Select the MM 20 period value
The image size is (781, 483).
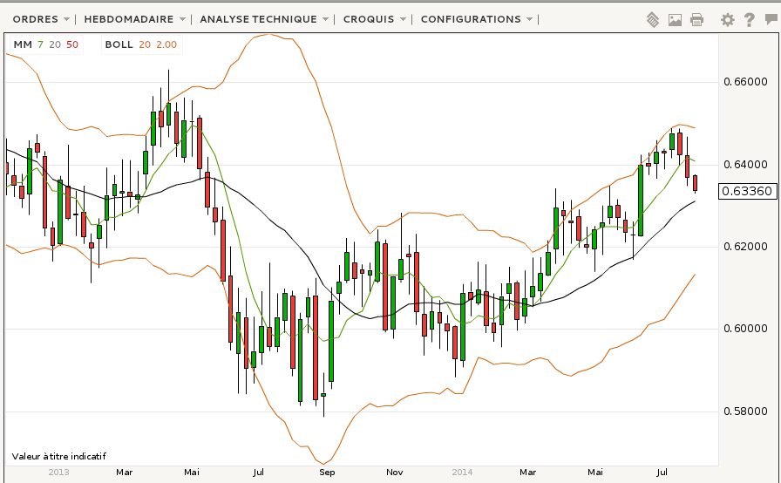pyautogui.click(x=55, y=44)
